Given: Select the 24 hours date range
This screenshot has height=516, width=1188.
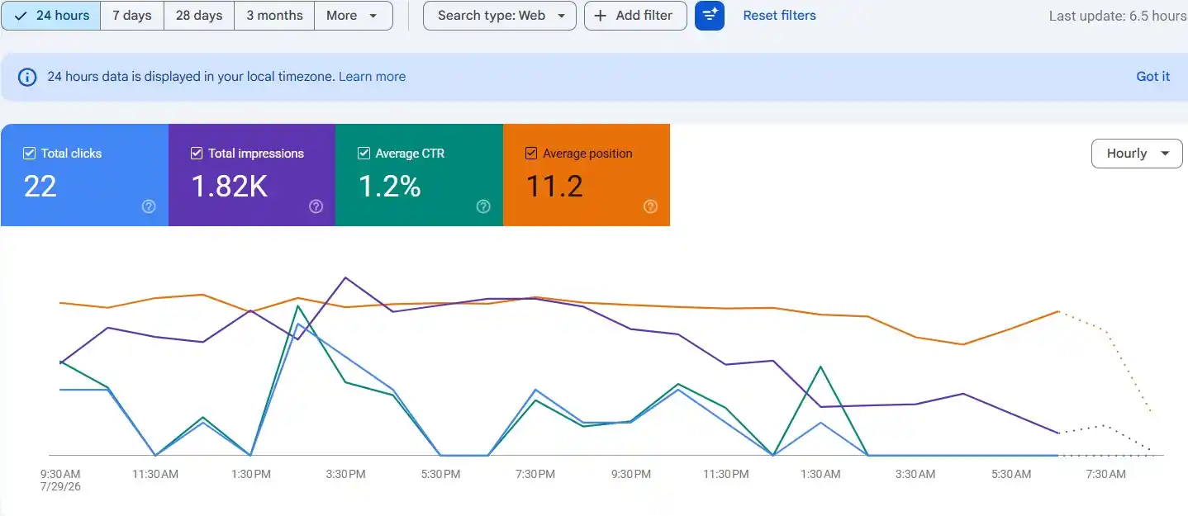Looking at the screenshot, I should (x=51, y=16).
